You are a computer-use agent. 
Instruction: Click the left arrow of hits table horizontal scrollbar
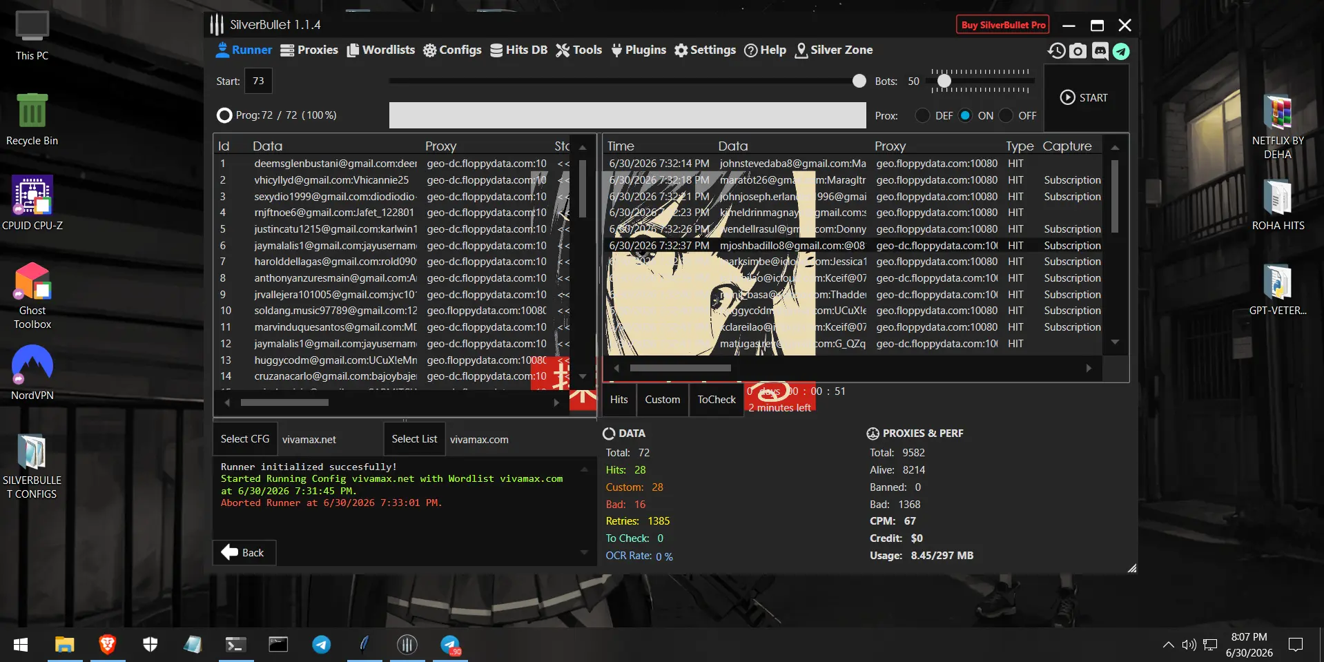(x=616, y=368)
